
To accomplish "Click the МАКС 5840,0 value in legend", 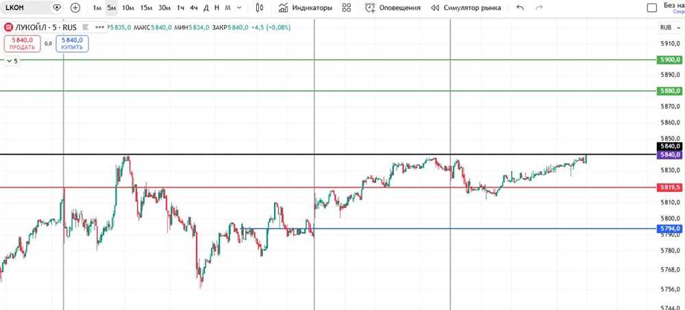I will [153, 27].
